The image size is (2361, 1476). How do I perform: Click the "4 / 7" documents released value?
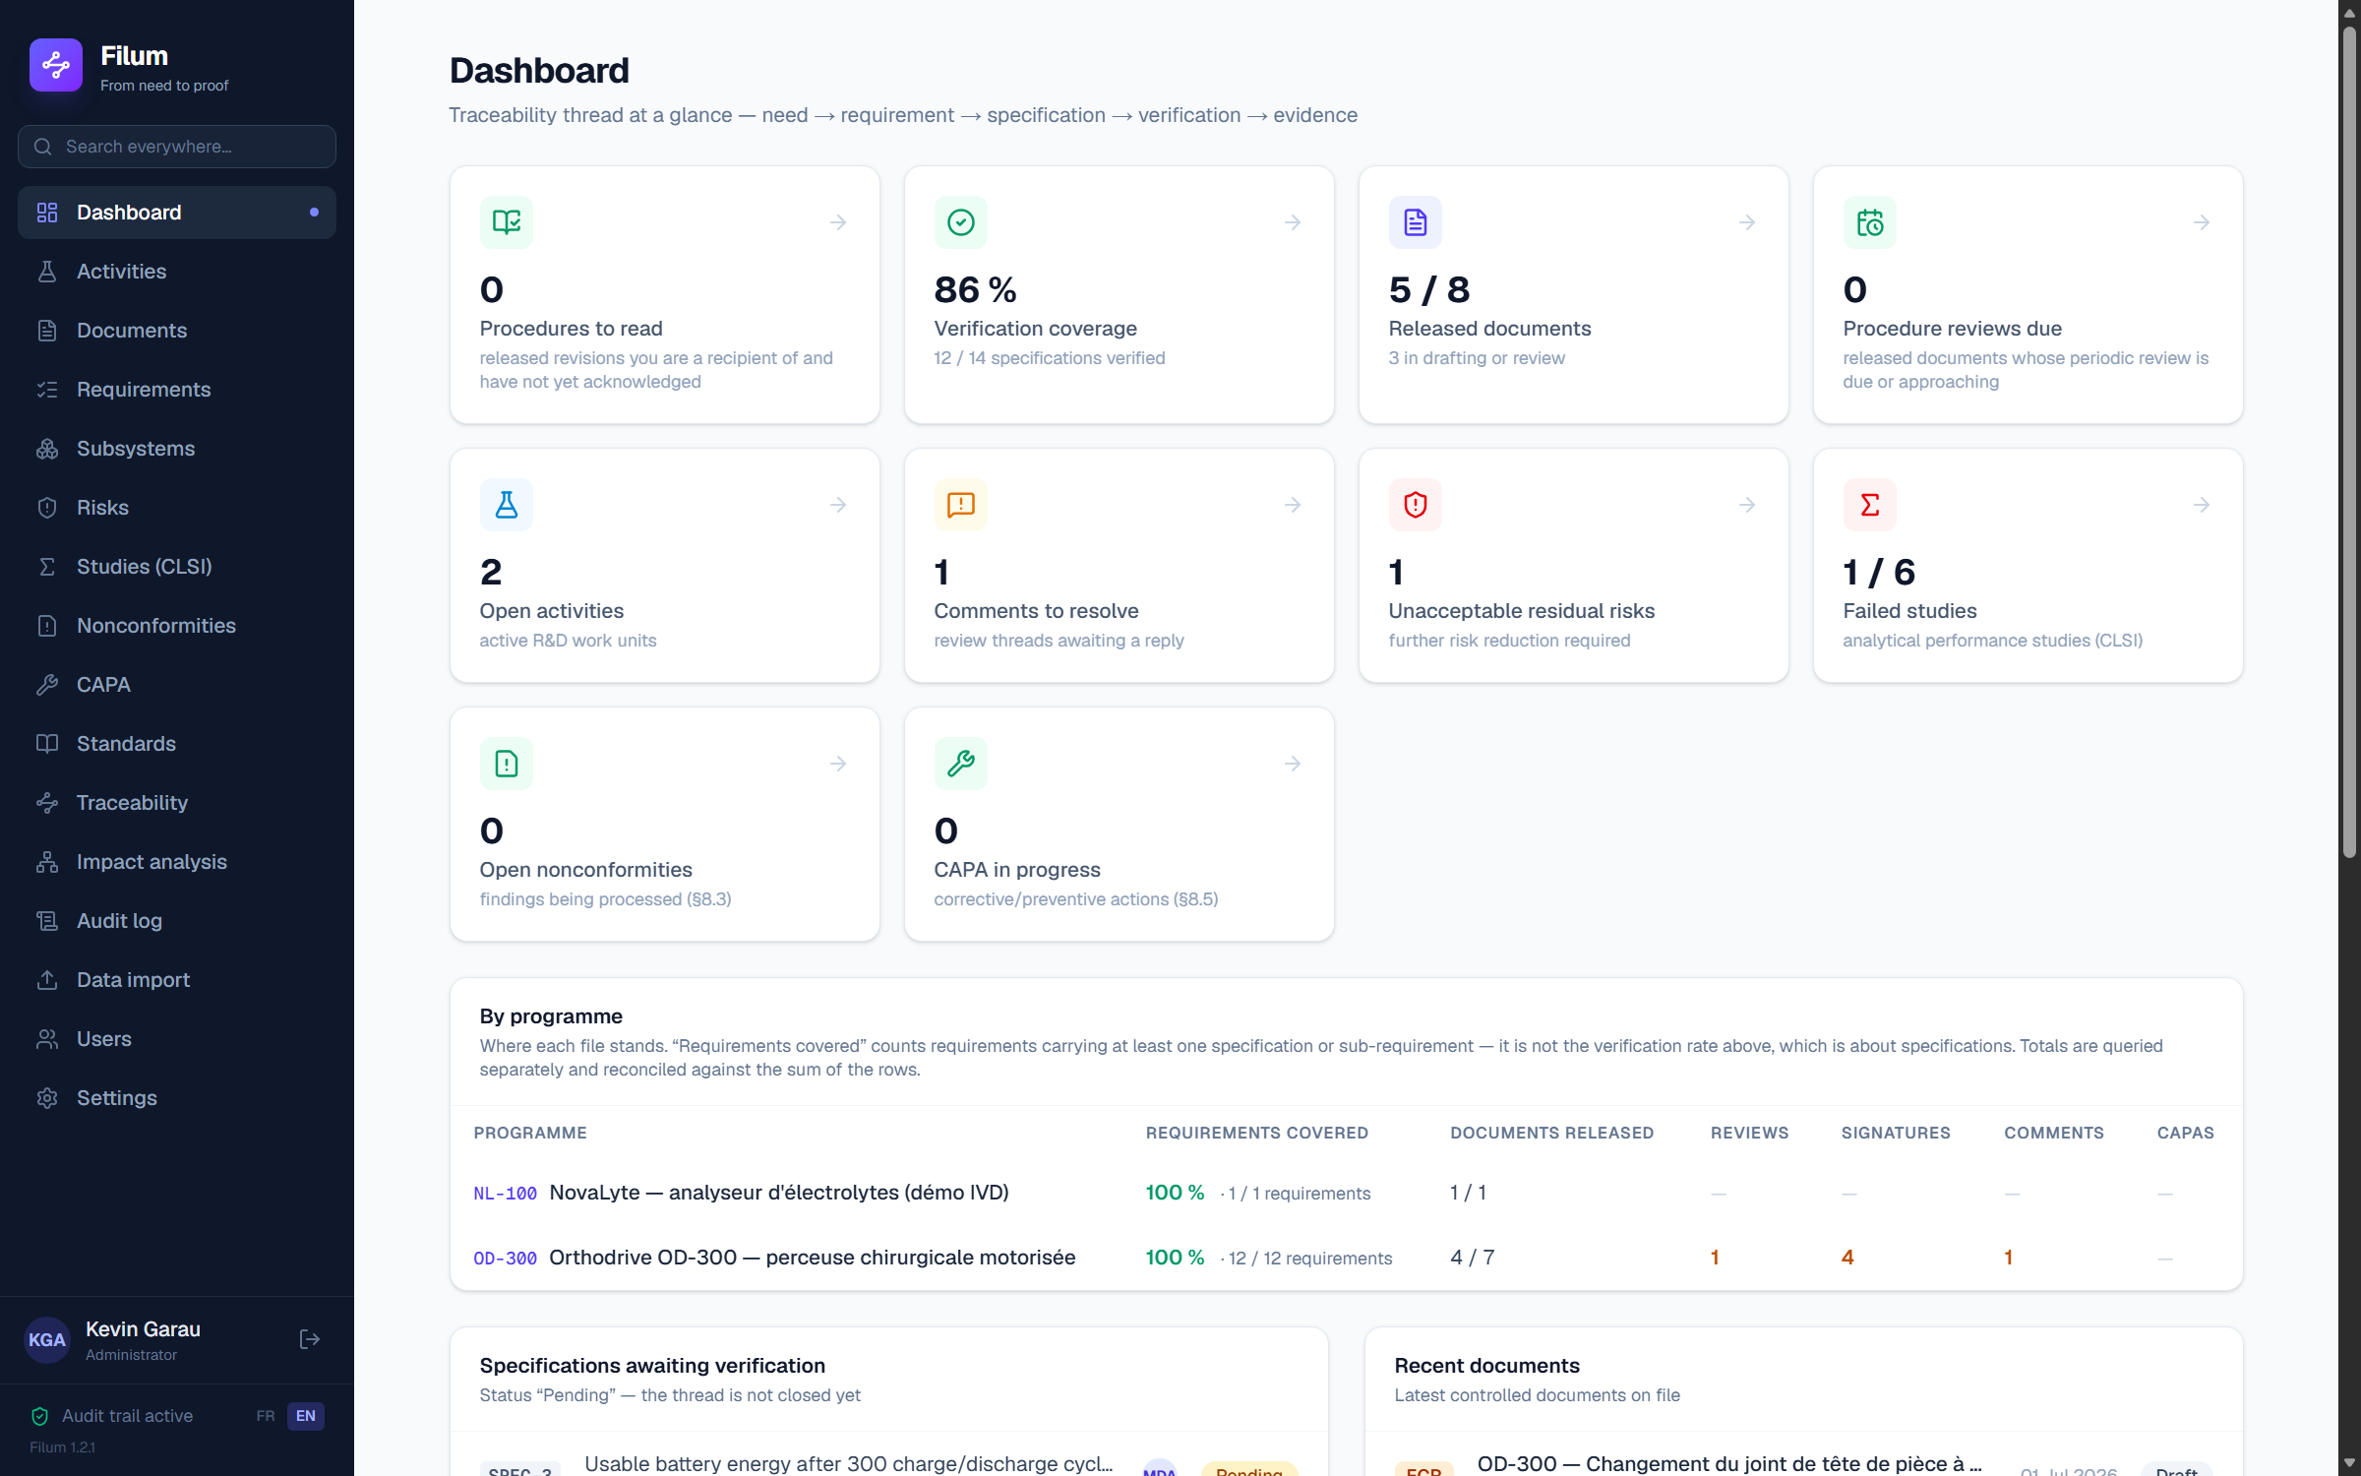[1472, 1258]
